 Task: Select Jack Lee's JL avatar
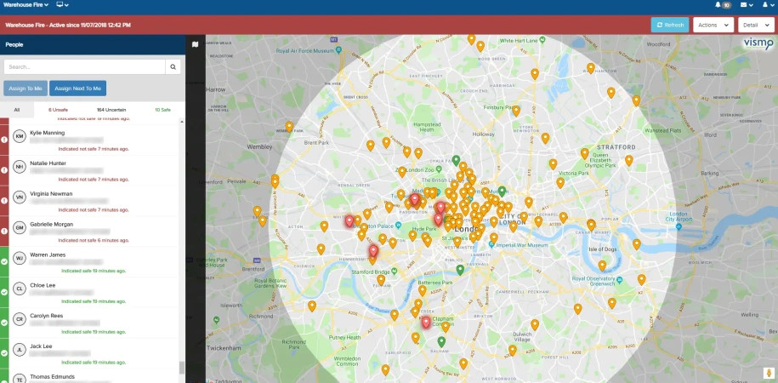[20, 350]
